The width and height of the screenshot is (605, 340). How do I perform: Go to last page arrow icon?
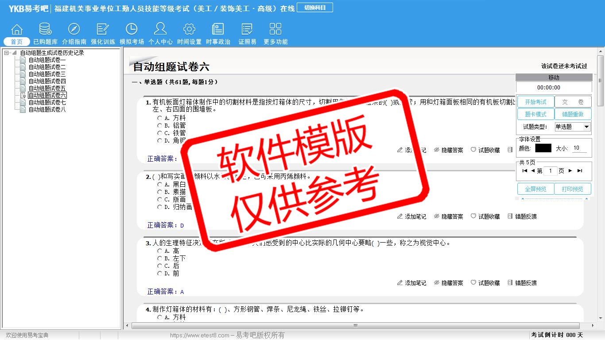(x=580, y=171)
